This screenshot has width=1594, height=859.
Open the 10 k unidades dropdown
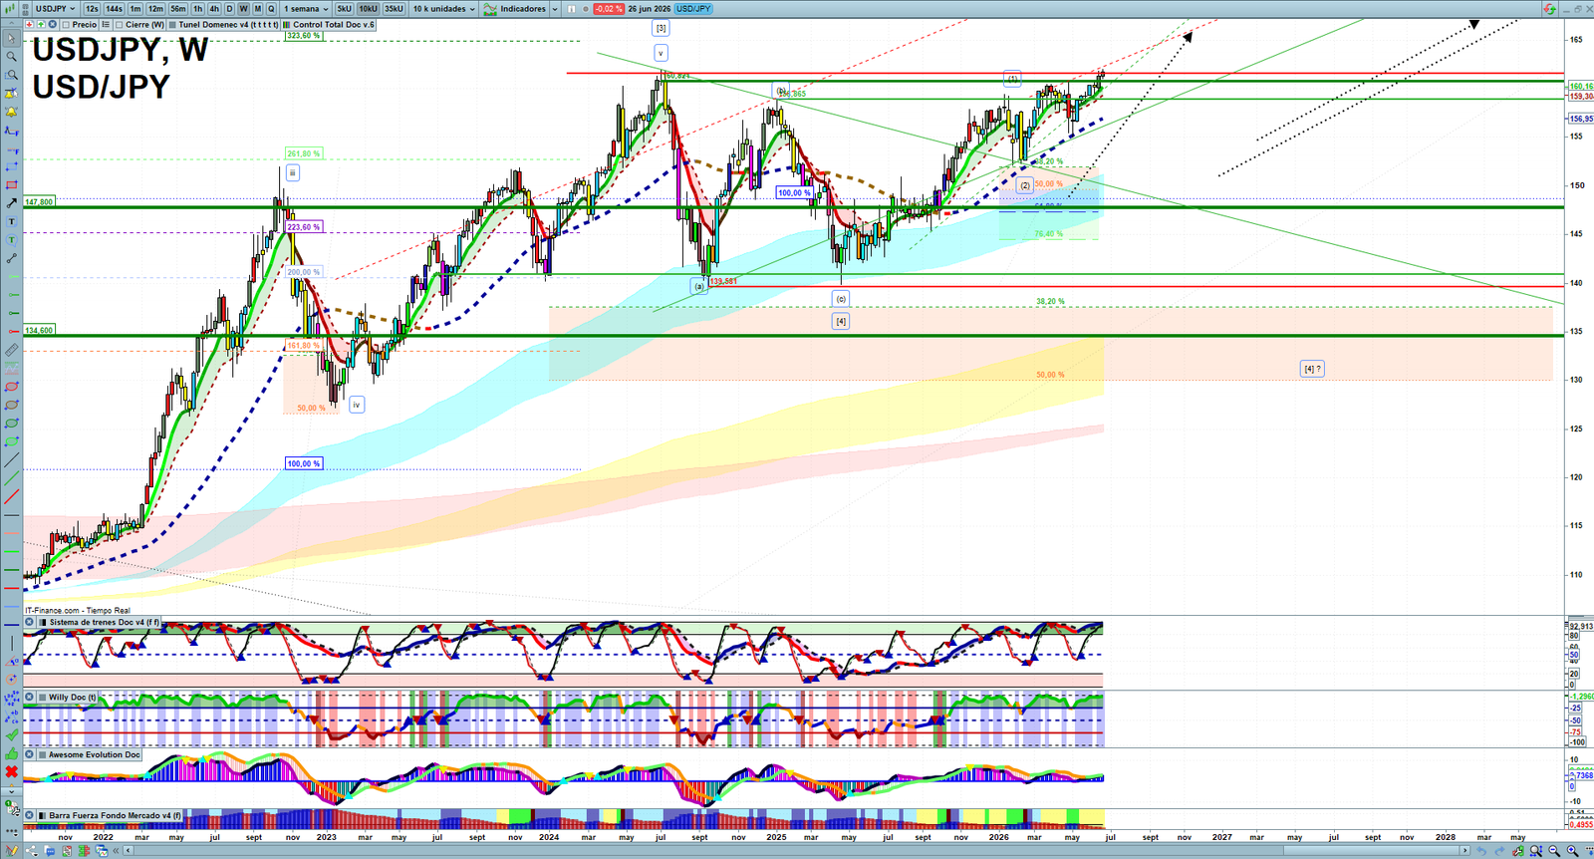(x=444, y=9)
